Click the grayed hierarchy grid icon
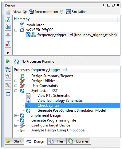122x149 pixels. 8,35
